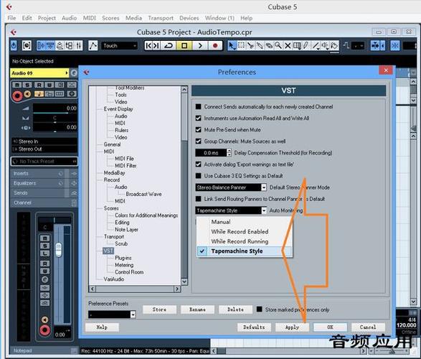Select the Object Selection arrow tool

pyautogui.click(x=232, y=46)
